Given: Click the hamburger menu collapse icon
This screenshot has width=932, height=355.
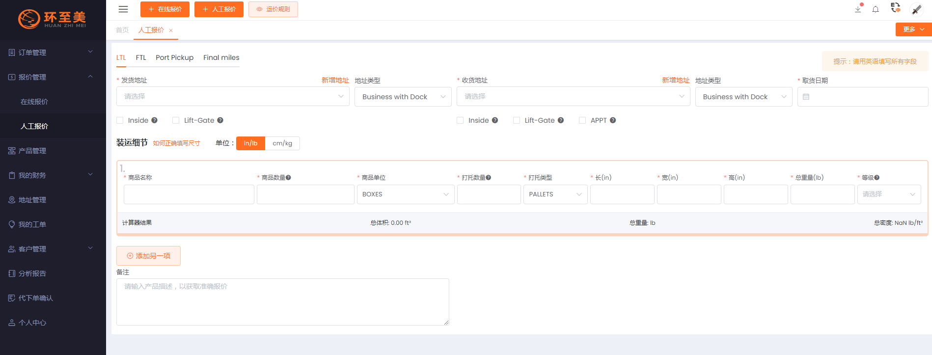Looking at the screenshot, I should tap(123, 9).
